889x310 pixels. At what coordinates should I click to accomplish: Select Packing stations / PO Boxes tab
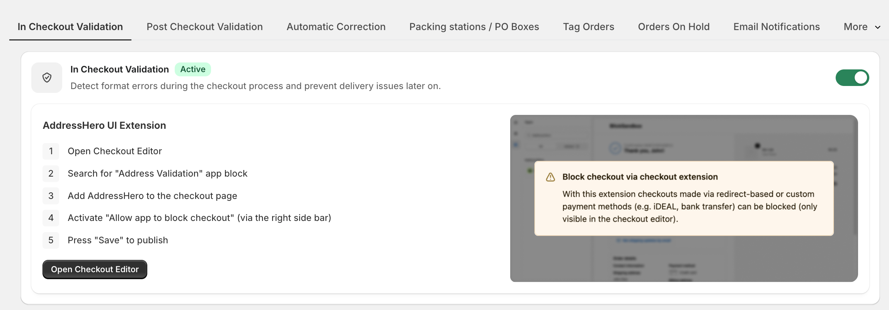click(x=474, y=27)
